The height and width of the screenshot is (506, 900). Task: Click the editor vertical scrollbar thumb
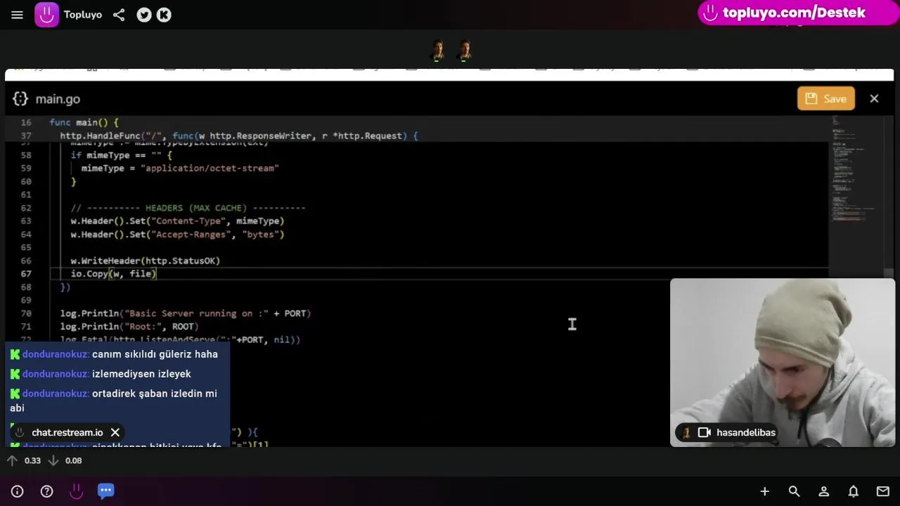tap(889, 273)
